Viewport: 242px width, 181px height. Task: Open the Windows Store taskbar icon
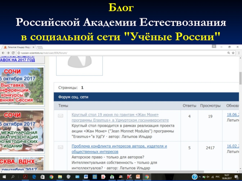pos(42,177)
